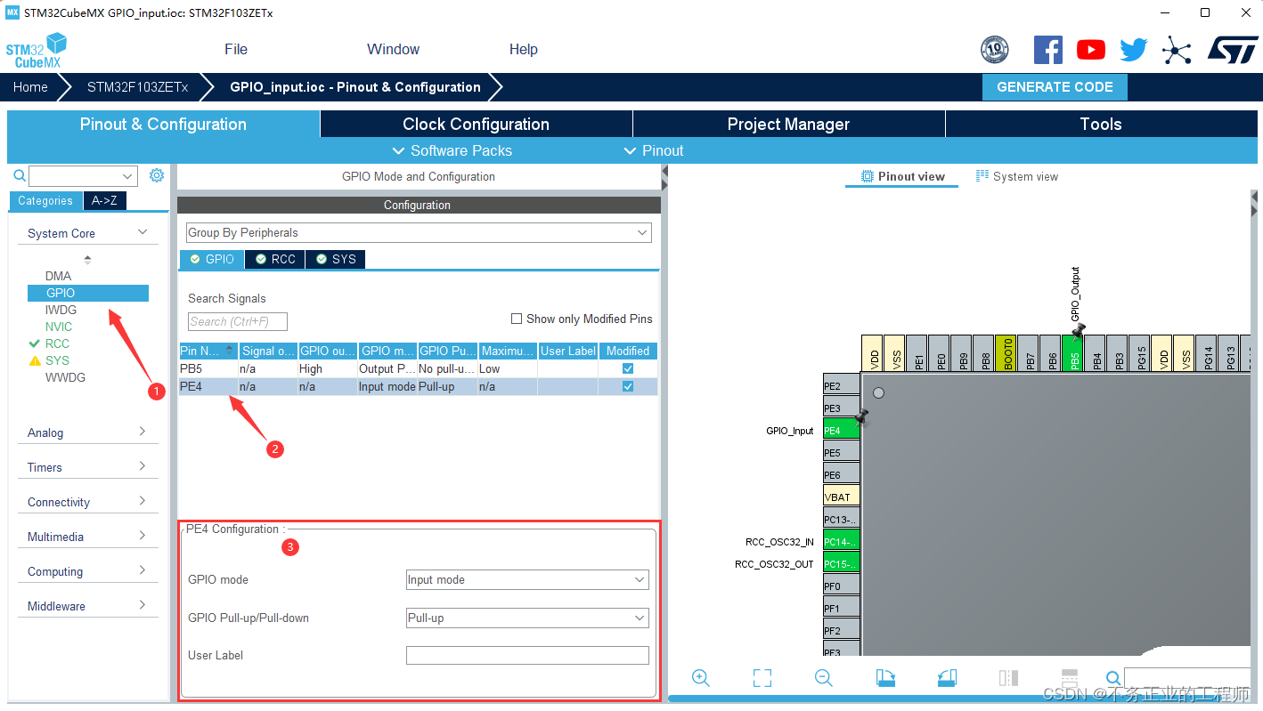1263x711 pixels.
Task: Toggle Show only Modified Pins checkbox
Action: pos(517,319)
